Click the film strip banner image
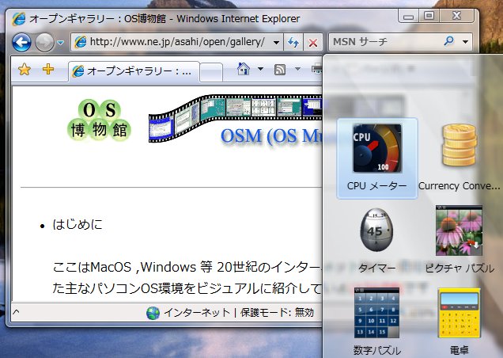 235,118
